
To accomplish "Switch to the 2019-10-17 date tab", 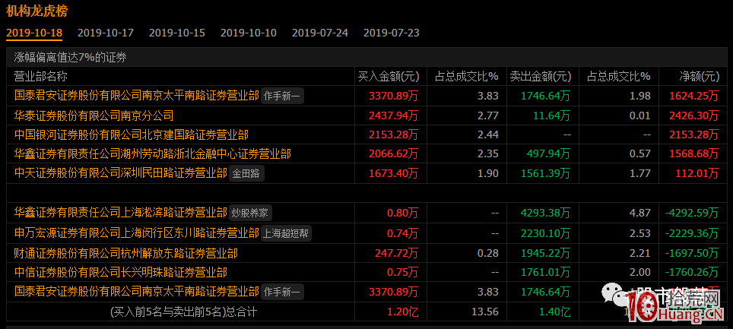I will pyautogui.click(x=106, y=33).
